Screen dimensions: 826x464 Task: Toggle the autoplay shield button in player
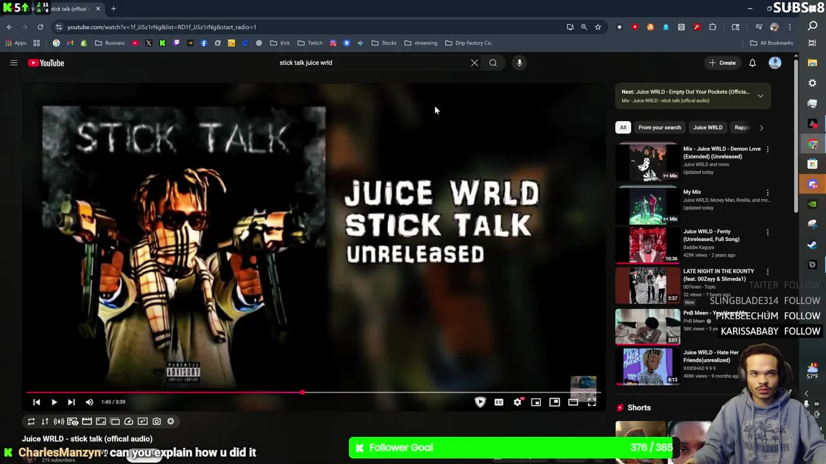(x=480, y=402)
